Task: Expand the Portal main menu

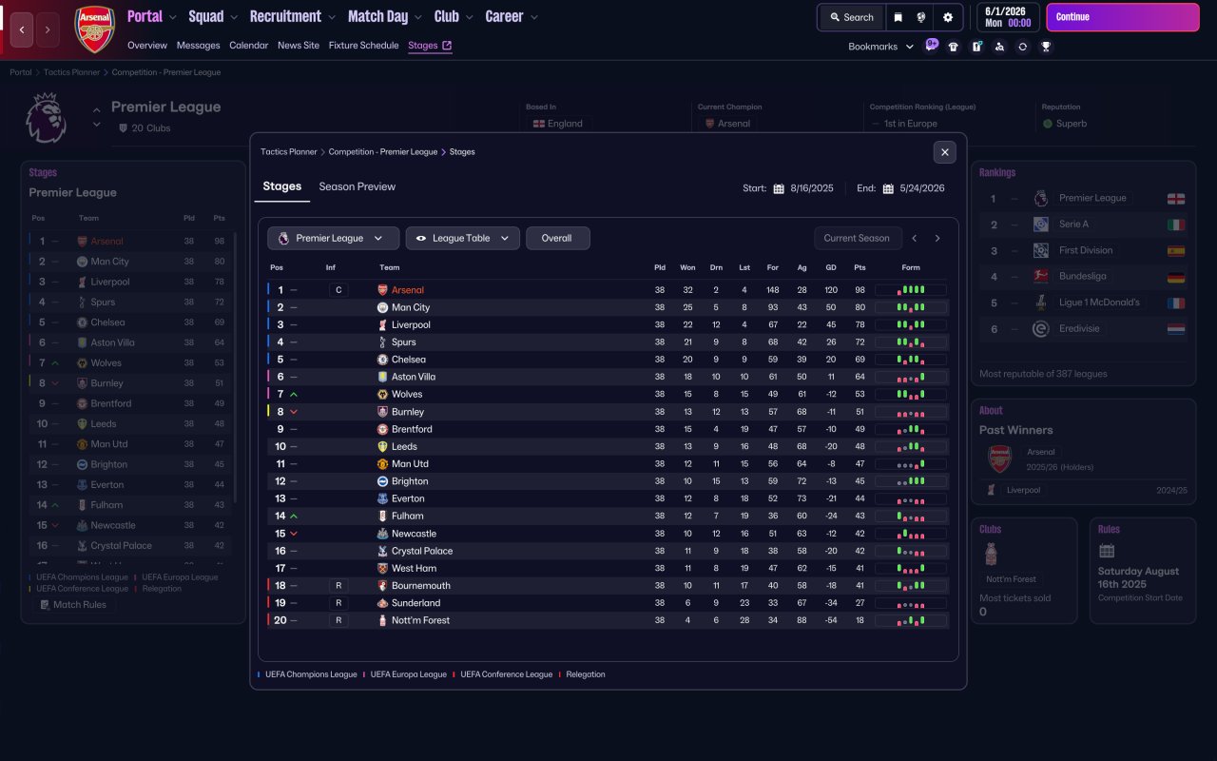Action: (152, 16)
